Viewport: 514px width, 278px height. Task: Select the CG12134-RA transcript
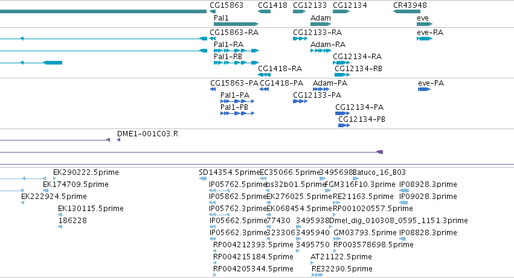tap(358, 57)
